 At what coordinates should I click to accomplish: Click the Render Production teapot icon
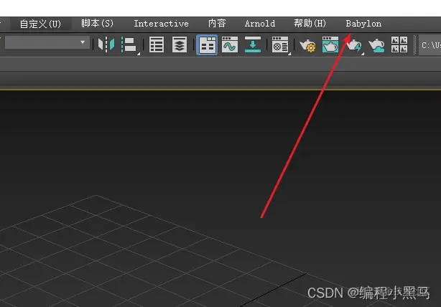353,45
